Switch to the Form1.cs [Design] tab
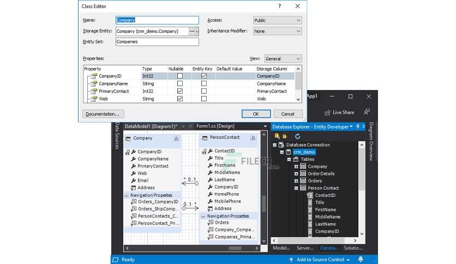The width and height of the screenshot is (456, 264). tap(215, 126)
